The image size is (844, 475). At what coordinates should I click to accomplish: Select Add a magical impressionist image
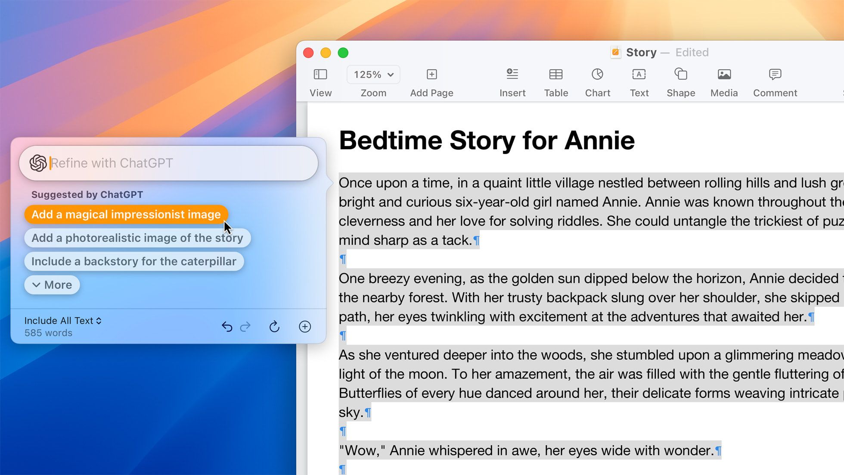(x=126, y=215)
